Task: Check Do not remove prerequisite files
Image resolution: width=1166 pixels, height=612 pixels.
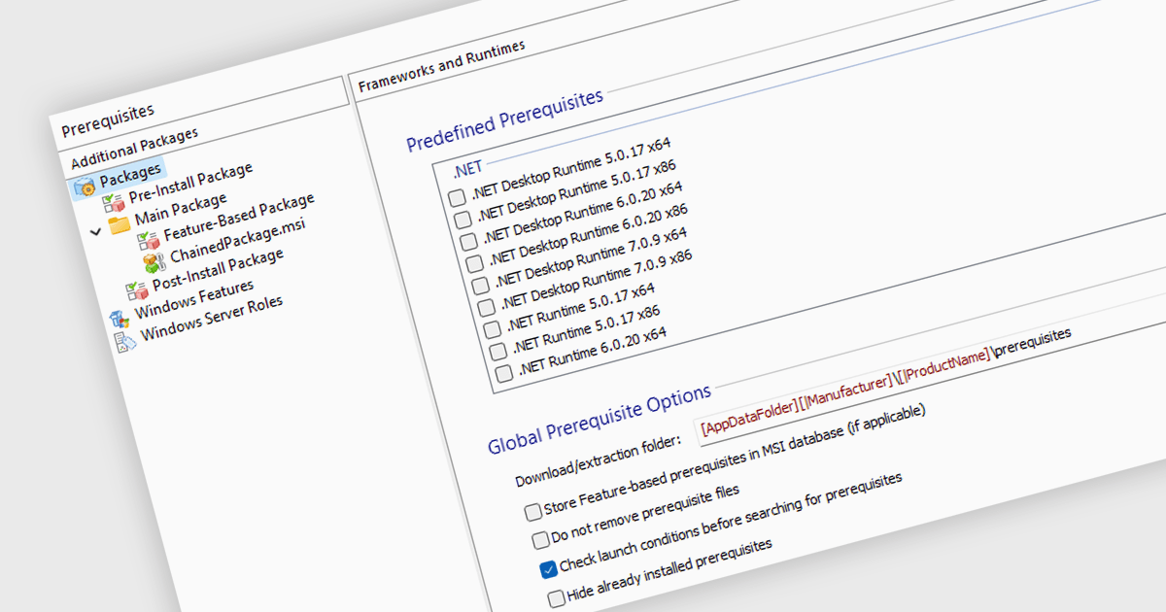Action: point(541,540)
